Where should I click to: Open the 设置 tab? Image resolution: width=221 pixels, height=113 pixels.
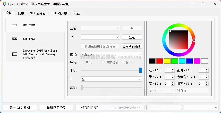77,13
